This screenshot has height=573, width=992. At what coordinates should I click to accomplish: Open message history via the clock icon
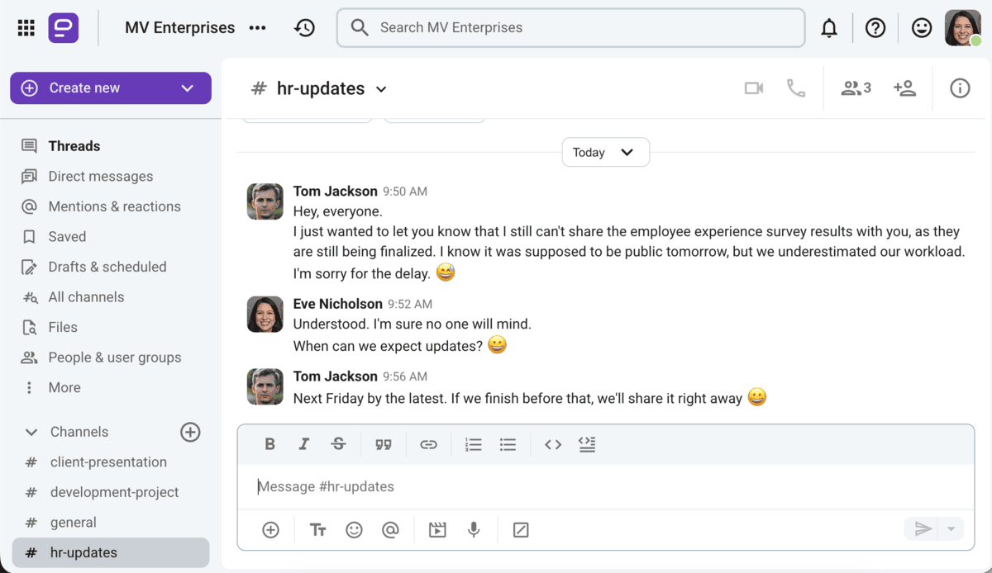pos(304,27)
